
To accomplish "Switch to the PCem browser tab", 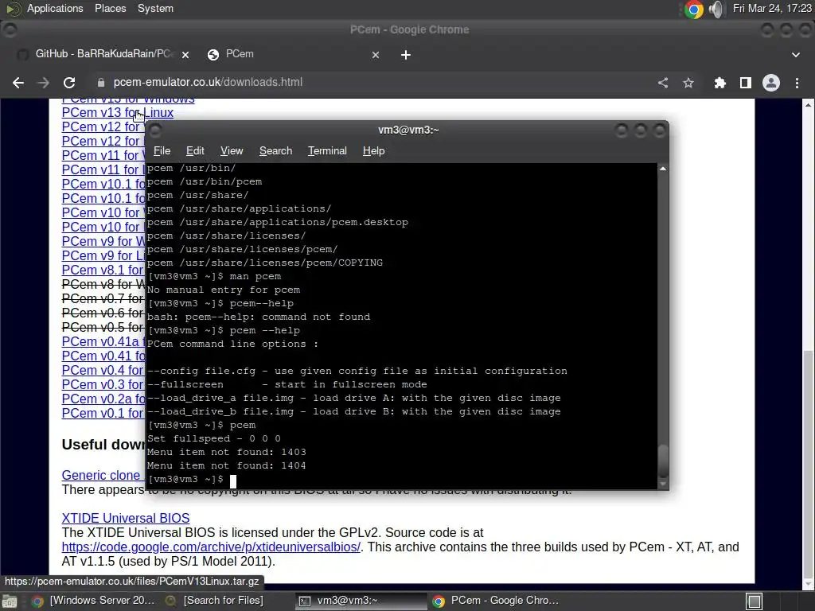I will (293, 54).
